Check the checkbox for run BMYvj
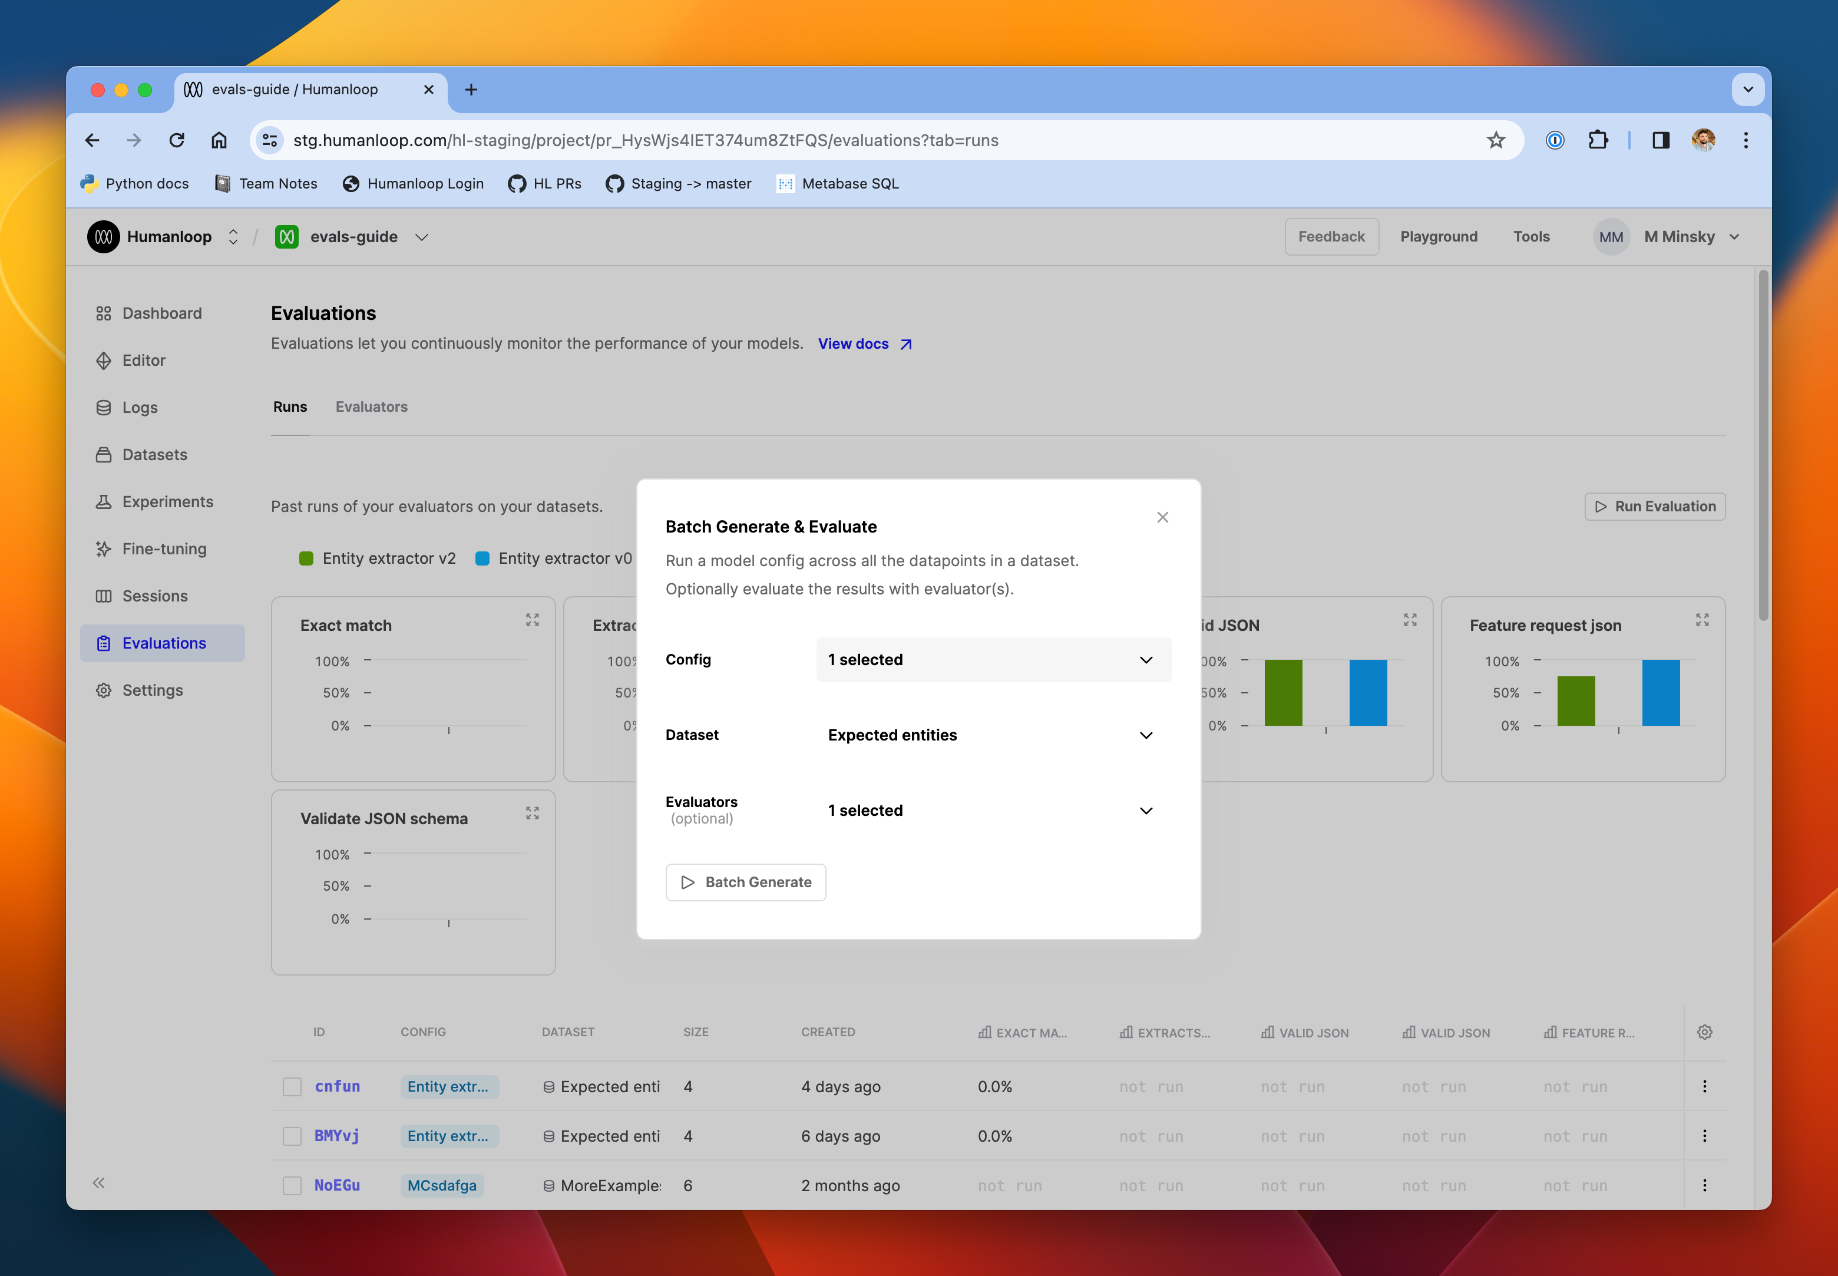Image resolution: width=1838 pixels, height=1276 pixels. (292, 1136)
